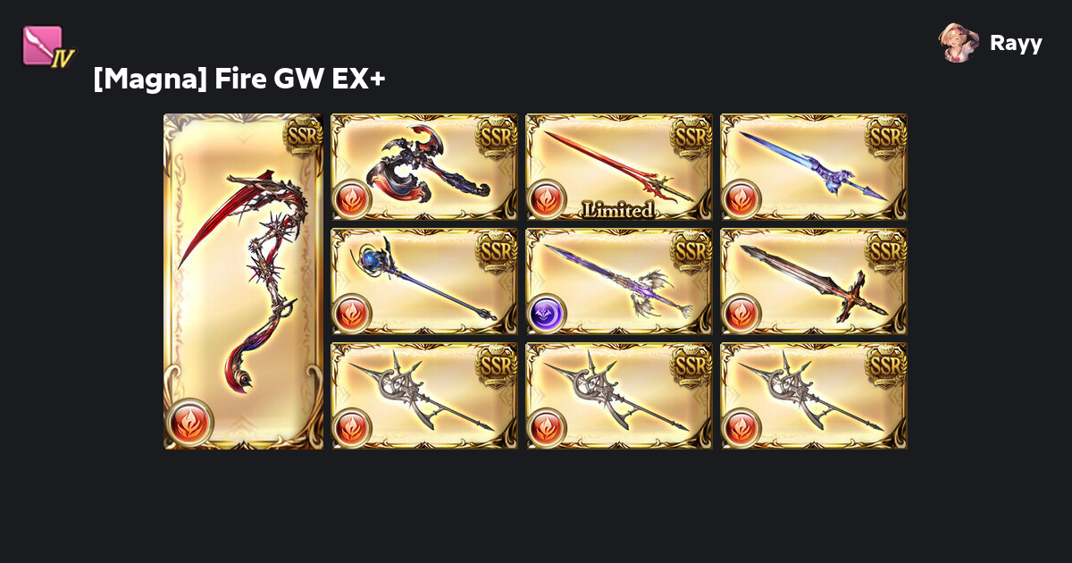The image size is (1072, 563).
Task: Click SSR badge on the mainhand scythe
Action: click(x=303, y=134)
